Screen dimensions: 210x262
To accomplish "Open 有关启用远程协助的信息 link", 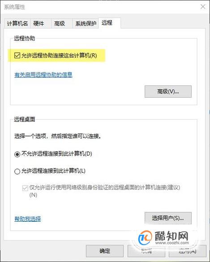I will 43,75.
